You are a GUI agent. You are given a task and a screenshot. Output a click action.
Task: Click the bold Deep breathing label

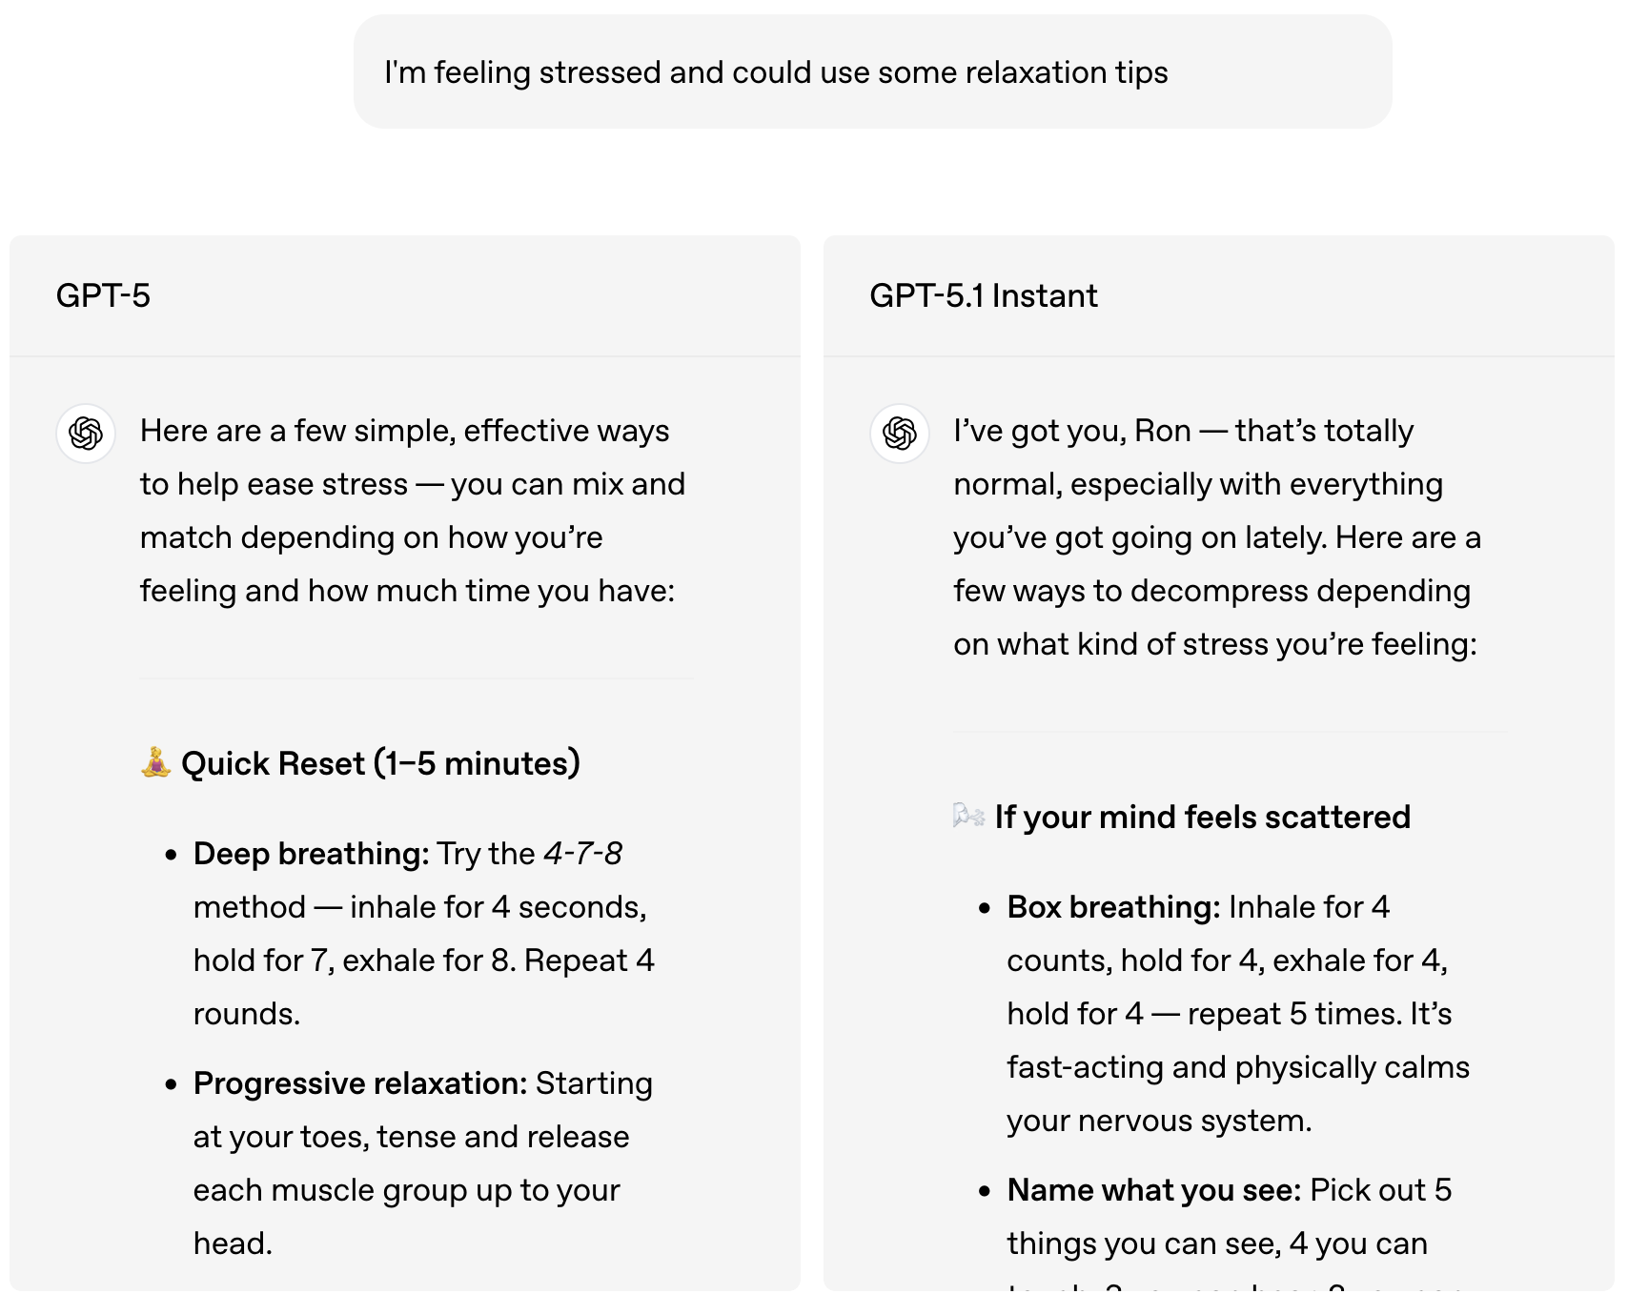311,854
